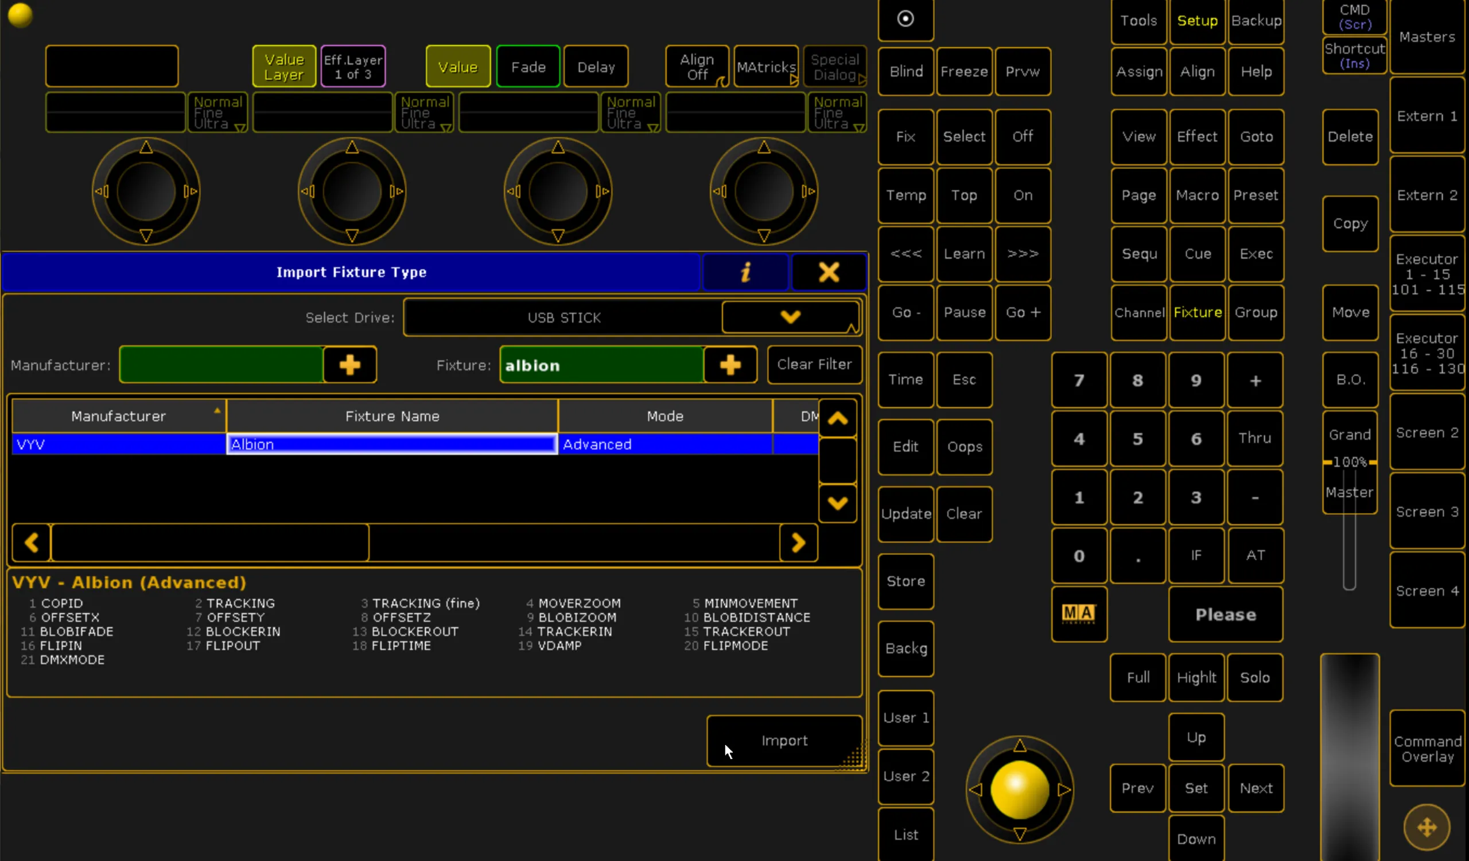Open the MAtricks button menu
Viewport: 1469px width, 861px height.
click(766, 67)
